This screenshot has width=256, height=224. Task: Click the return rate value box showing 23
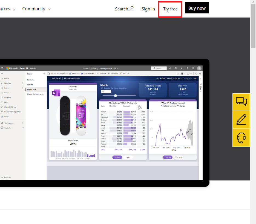pyautogui.click(x=106, y=91)
